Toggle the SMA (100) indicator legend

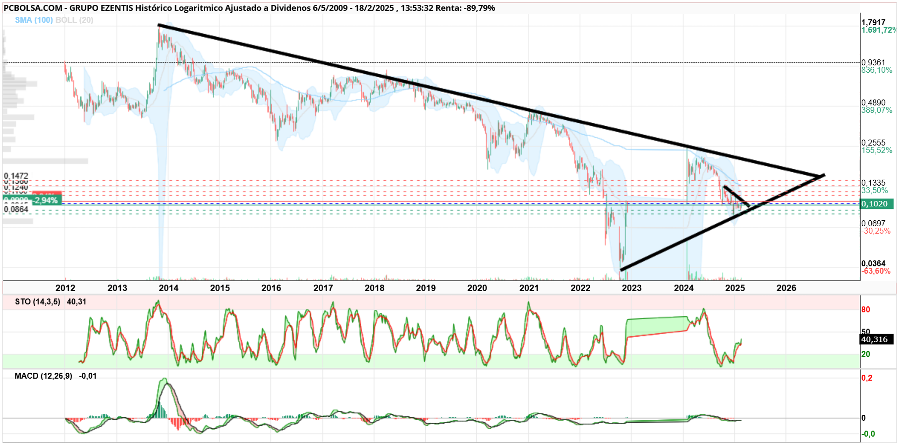[34, 20]
